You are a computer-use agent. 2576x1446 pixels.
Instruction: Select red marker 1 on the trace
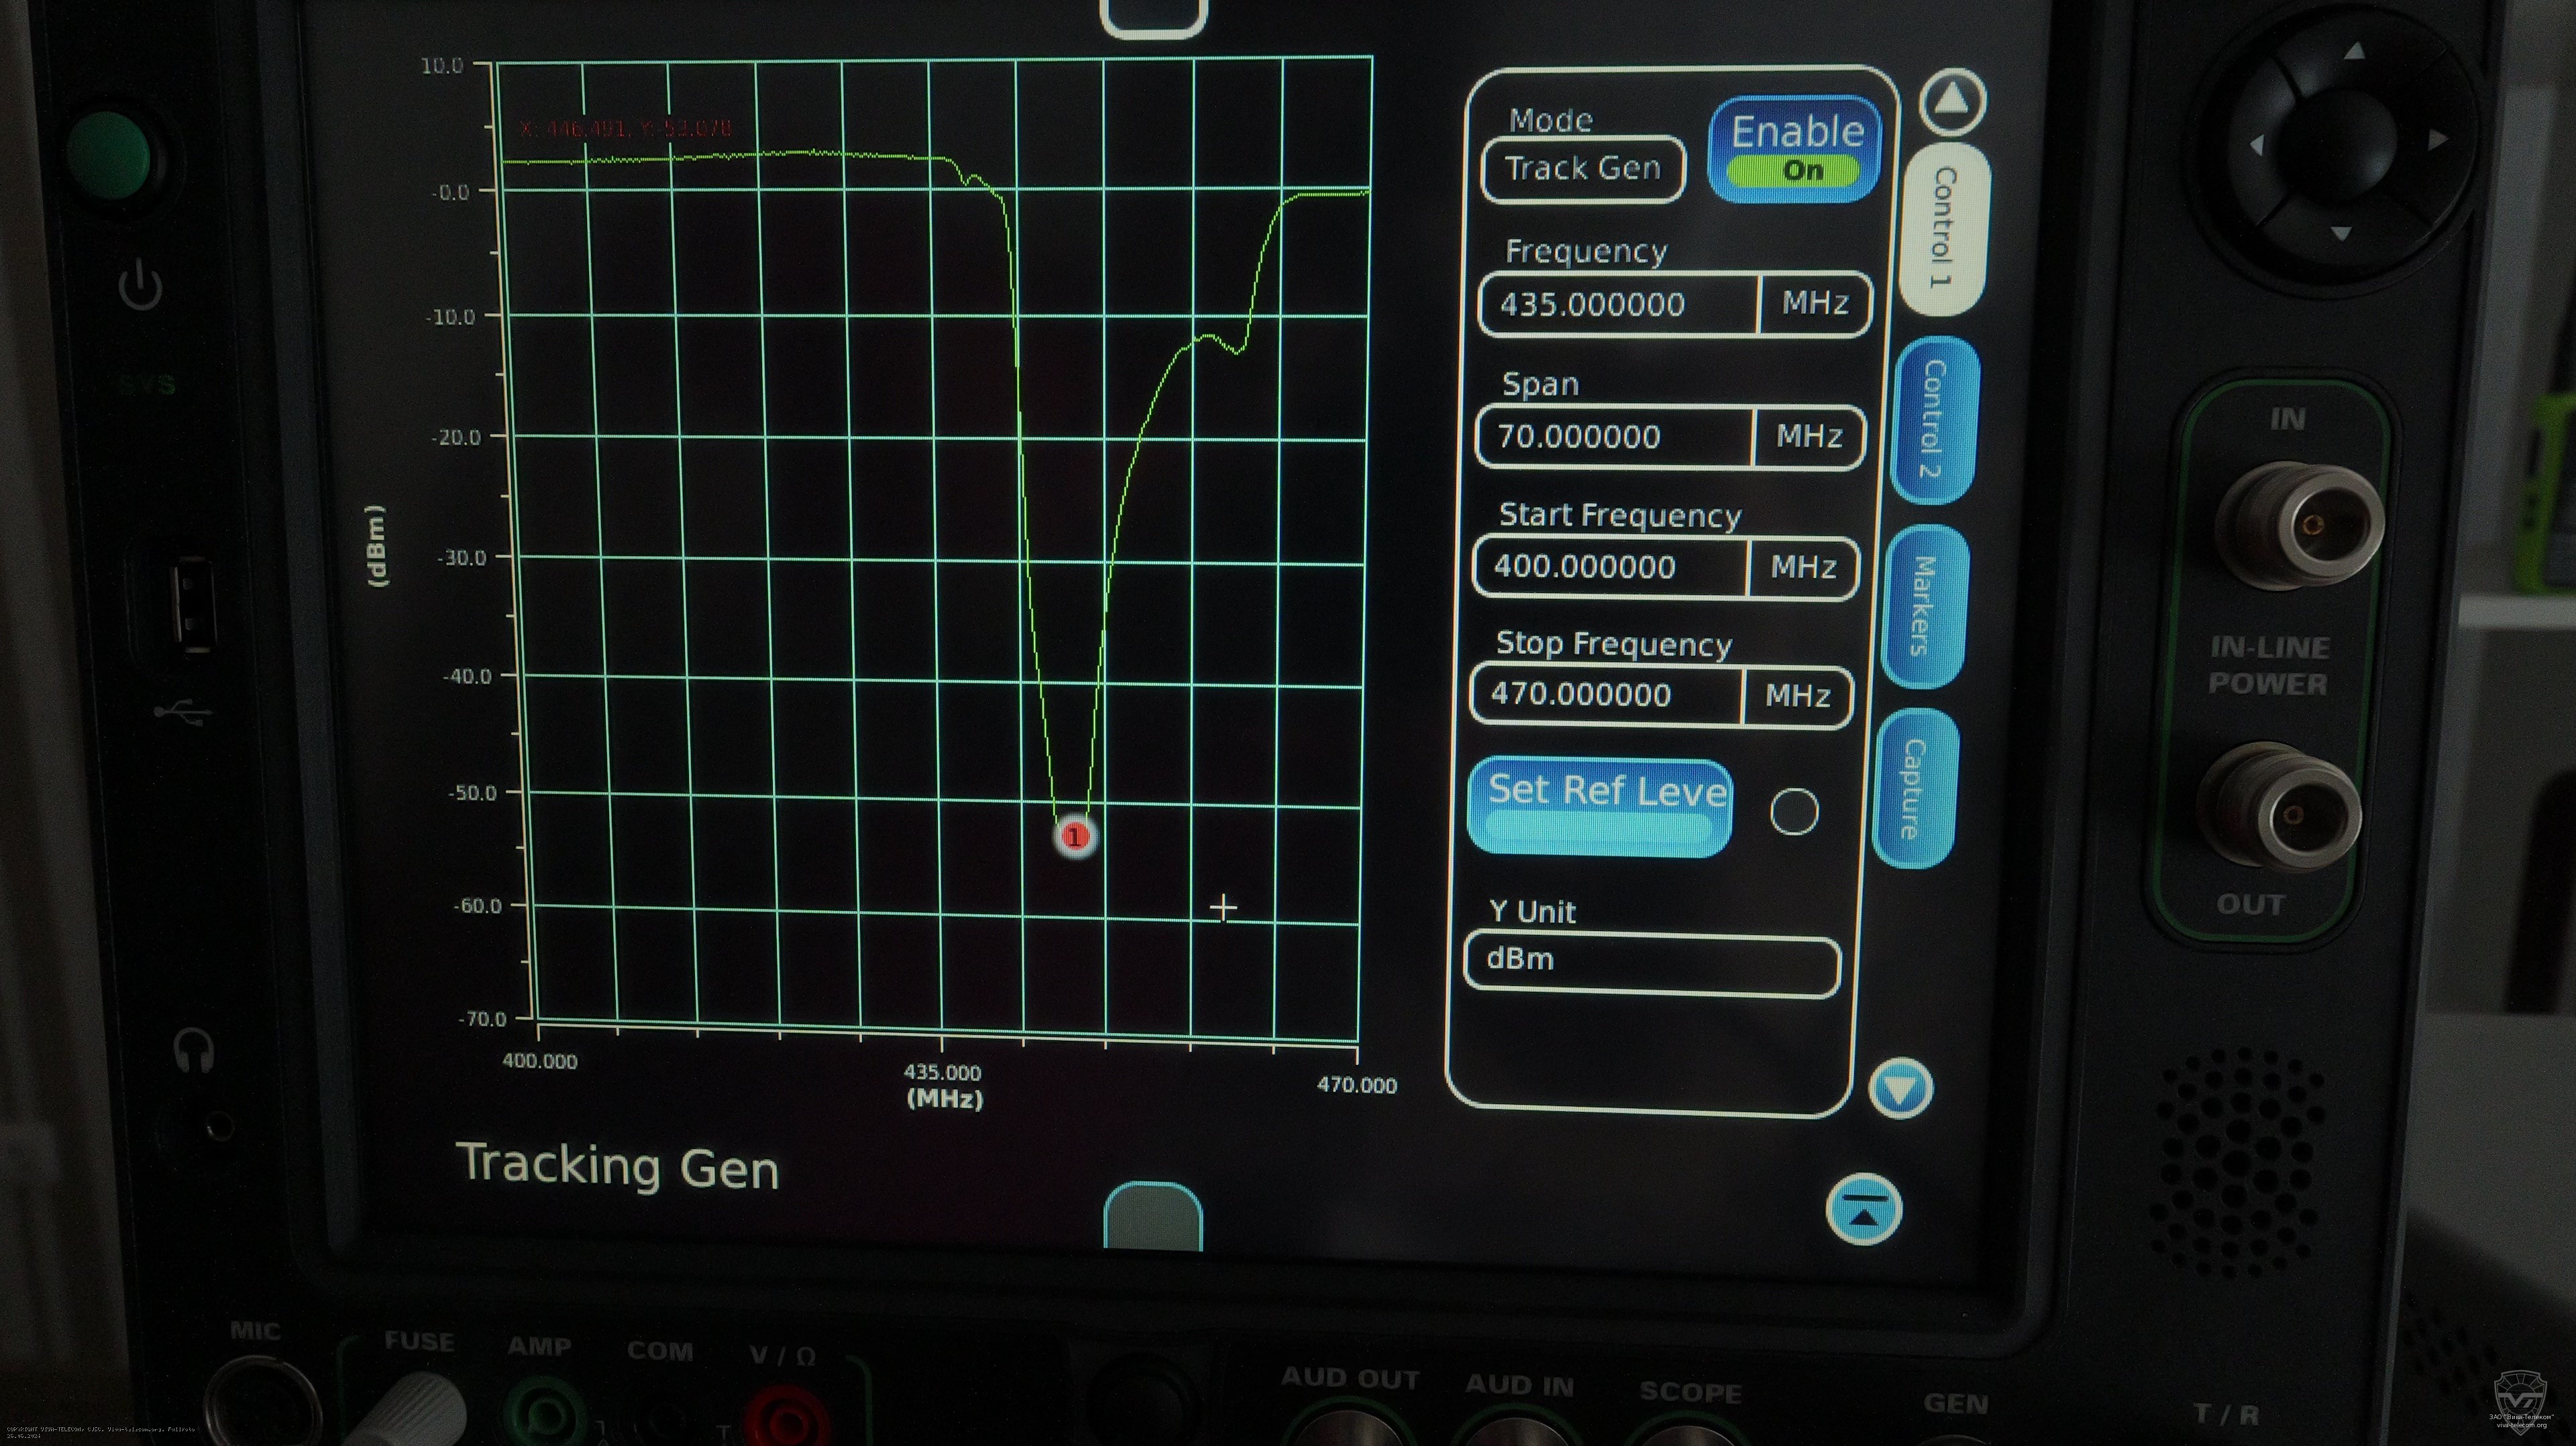tap(1075, 836)
